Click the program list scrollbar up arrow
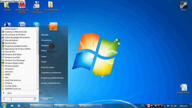Viewport: 192px width, 108px height. pyautogui.click(x=37, y=29)
